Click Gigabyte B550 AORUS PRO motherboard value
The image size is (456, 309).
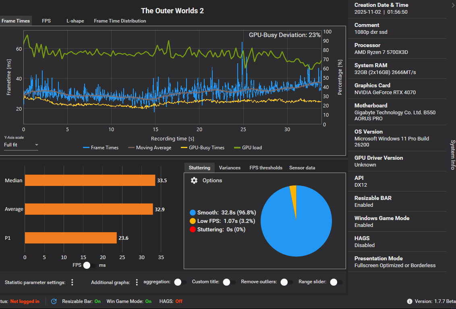click(x=395, y=115)
